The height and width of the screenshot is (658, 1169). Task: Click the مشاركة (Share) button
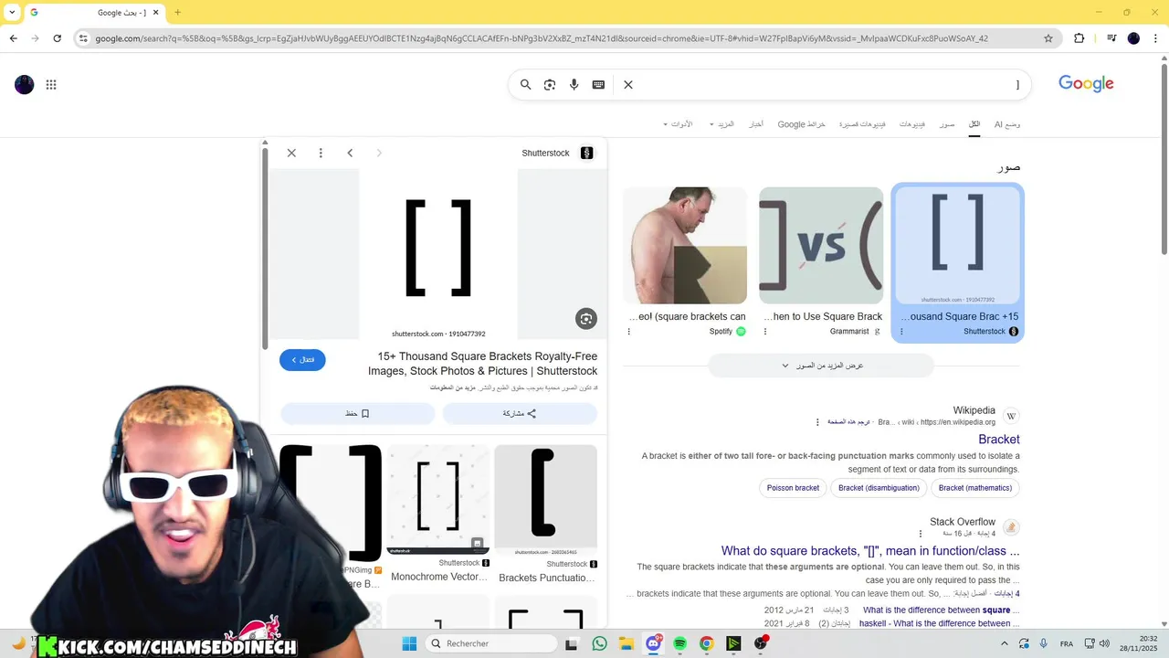coord(520,413)
